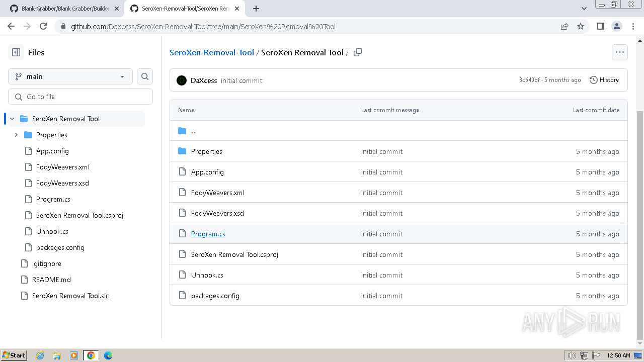Select .gitignore in the file tree

[47, 263]
